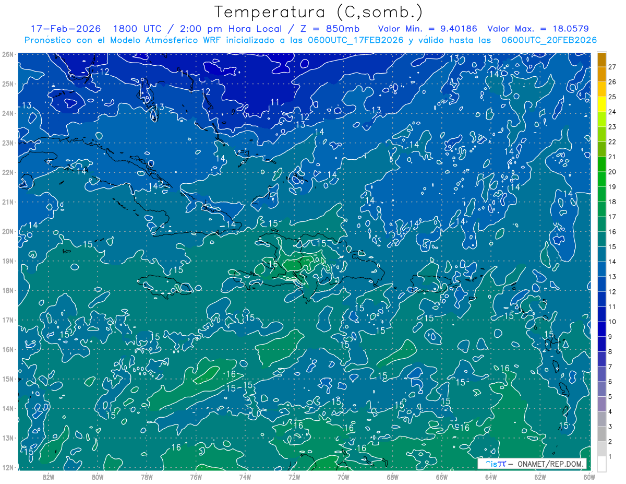Viewport: 626px width, 484px height.
Task: Click the purple legend swatch between 5 and 6
Action: pos(601,389)
